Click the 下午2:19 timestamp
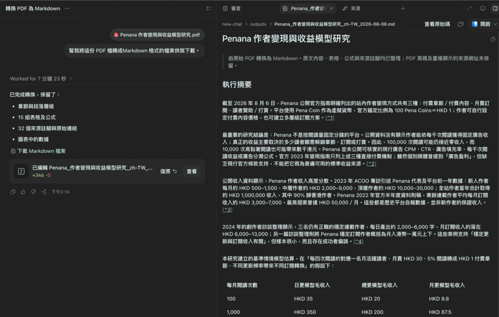 pyautogui.click(x=60, y=192)
